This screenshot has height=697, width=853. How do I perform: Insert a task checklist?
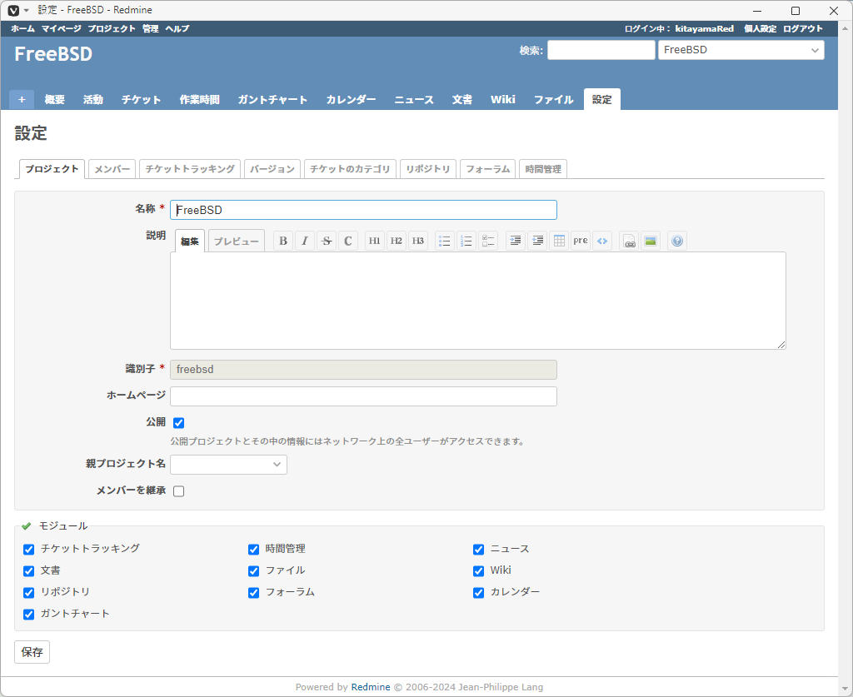(x=488, y=241)
